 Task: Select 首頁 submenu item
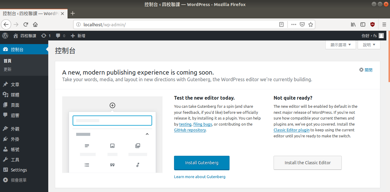coord(8,61)
